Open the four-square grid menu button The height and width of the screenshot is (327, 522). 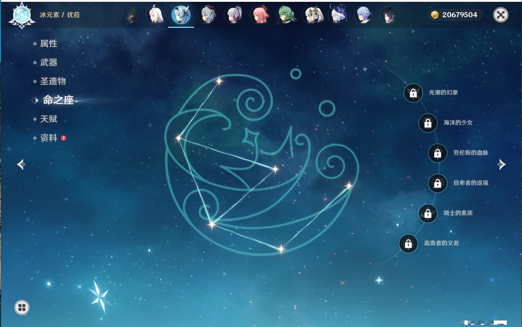[x=22, y=307]
